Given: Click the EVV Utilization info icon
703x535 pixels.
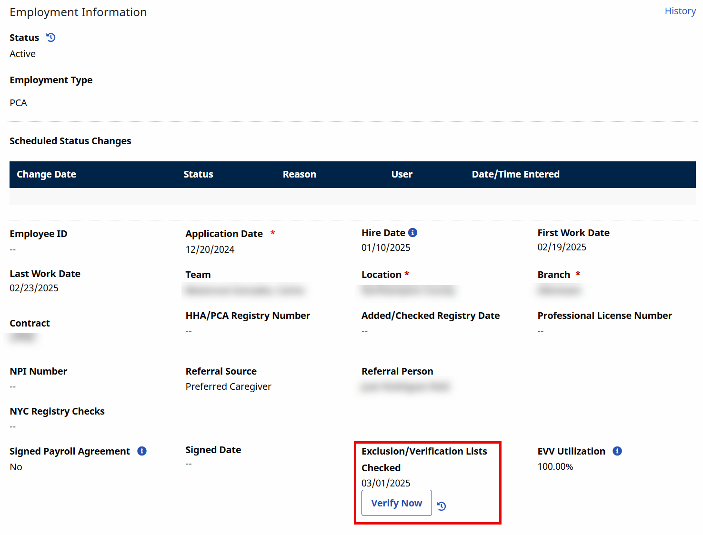Looking at the screenshot, I should pyautogui.click(x=617, y=451).
